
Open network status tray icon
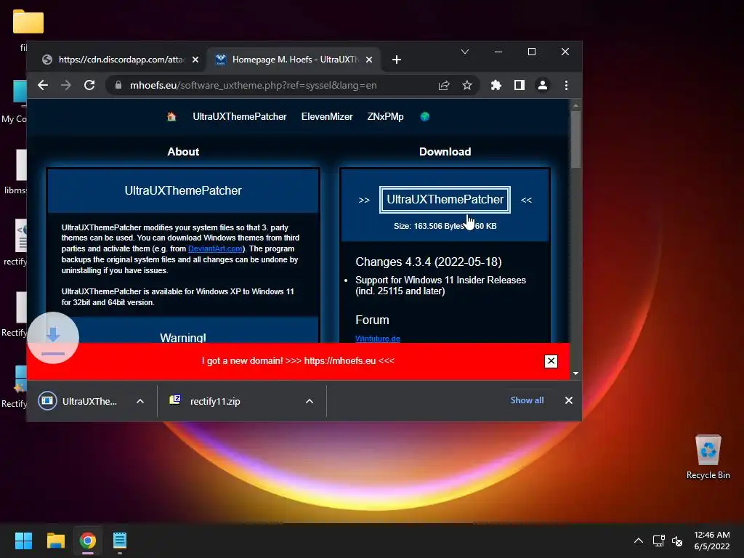click(x=658, y=541)
